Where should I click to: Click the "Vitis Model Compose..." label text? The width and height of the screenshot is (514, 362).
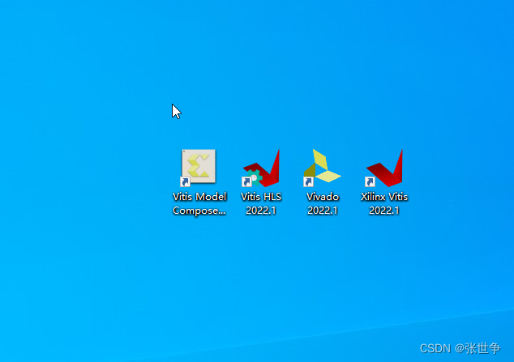(x=199, y=203)
